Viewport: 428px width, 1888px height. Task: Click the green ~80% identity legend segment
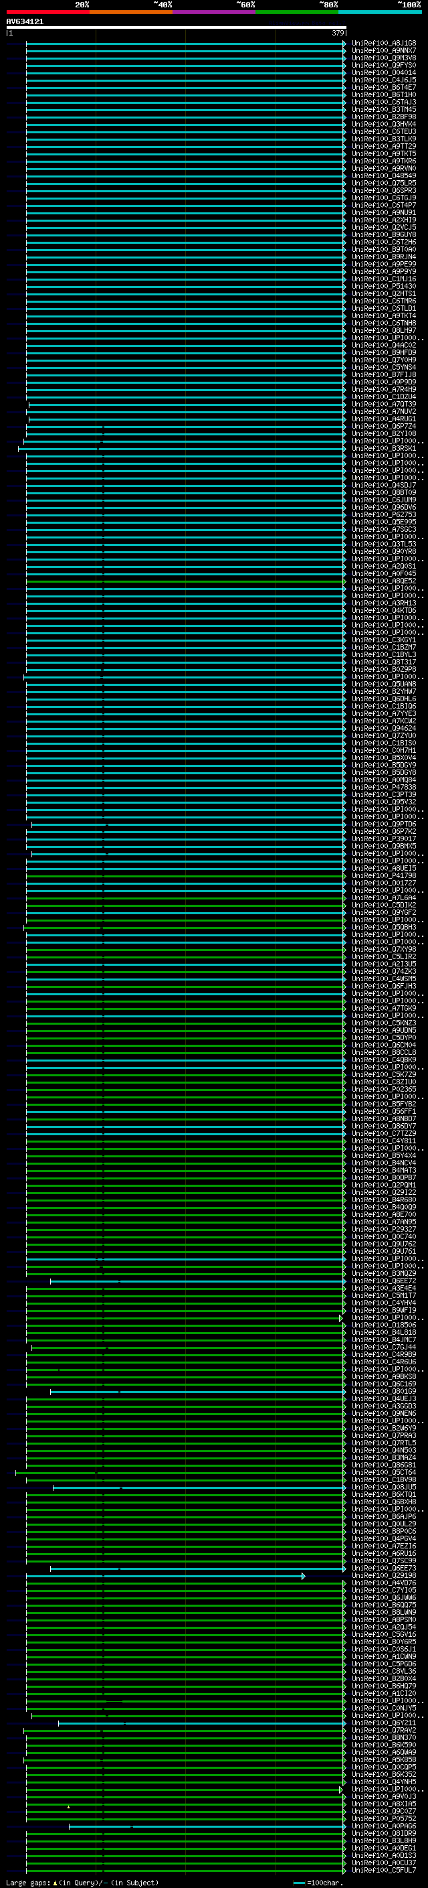(297, 12)
